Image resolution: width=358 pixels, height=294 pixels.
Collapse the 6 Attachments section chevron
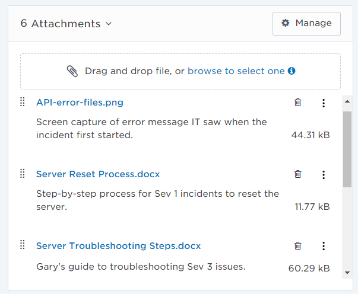pyautogui.click(x=109, y=24)
